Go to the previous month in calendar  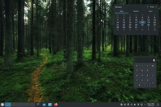tap(148, 7)
